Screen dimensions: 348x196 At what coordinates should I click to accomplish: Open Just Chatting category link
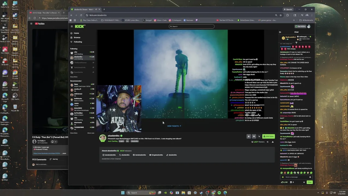(113, 141)
